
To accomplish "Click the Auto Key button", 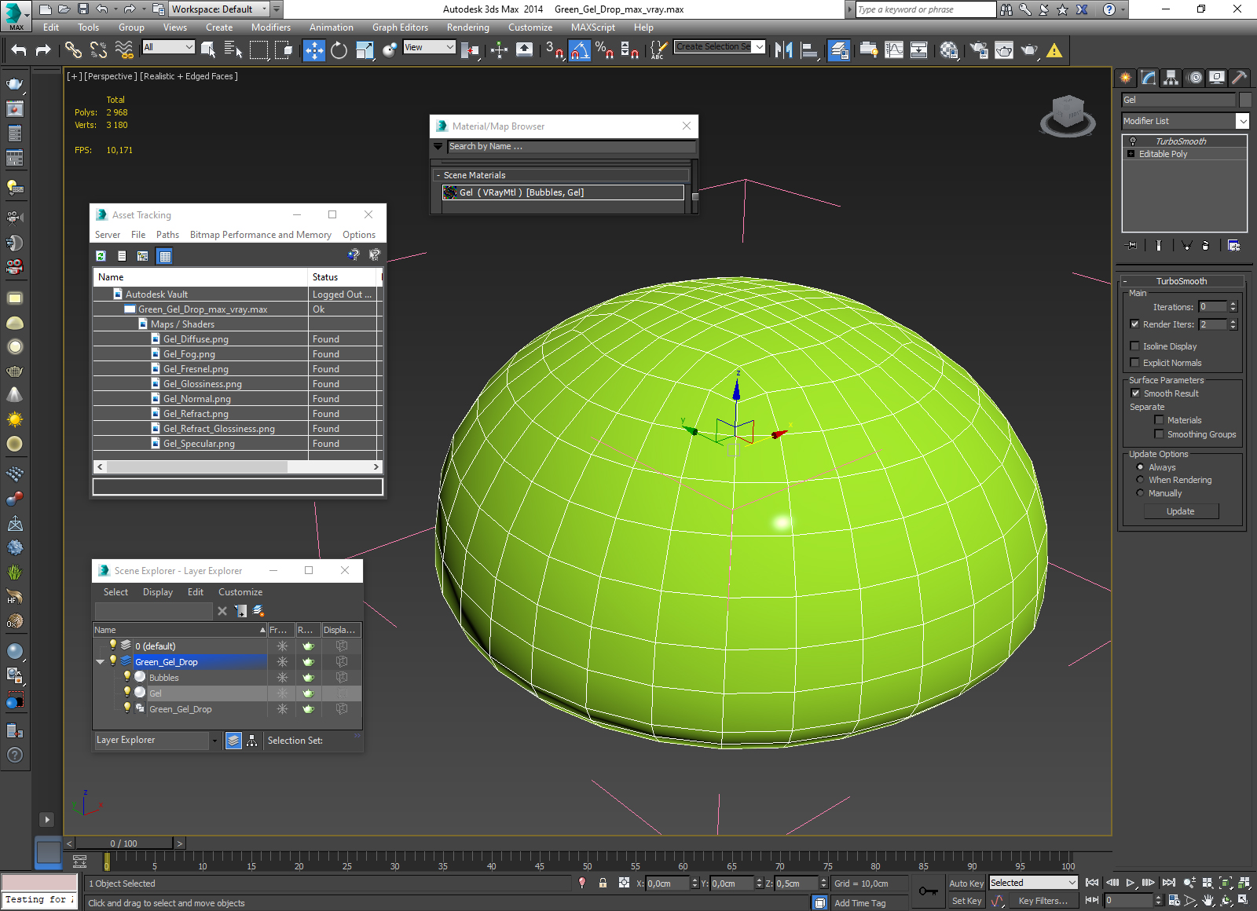I will point(966,884).
